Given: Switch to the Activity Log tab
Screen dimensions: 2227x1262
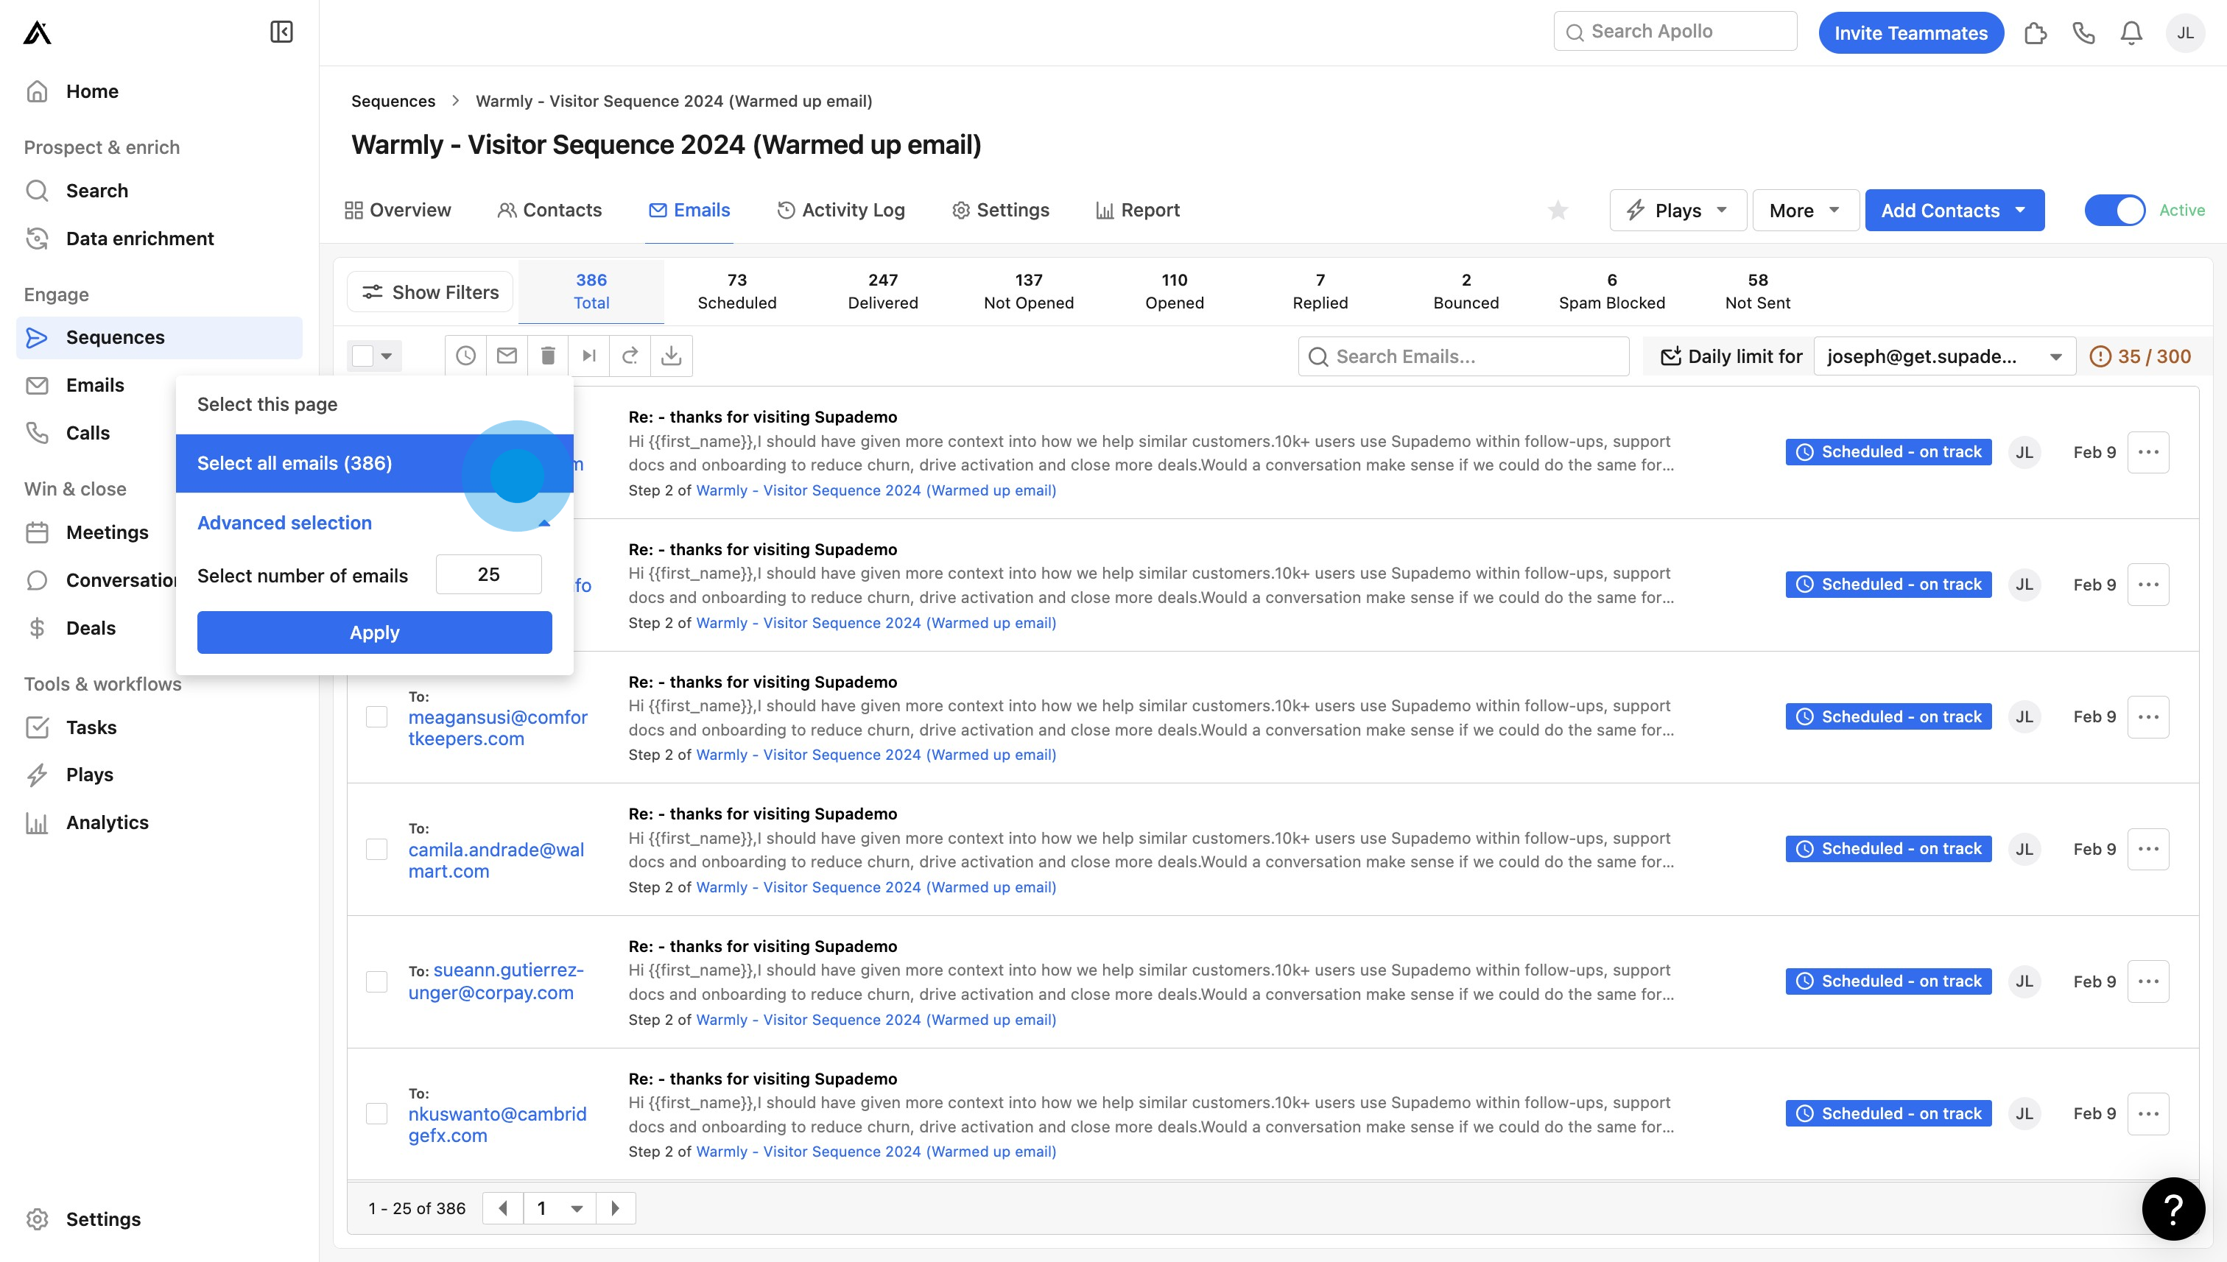Looking at the screenshot, I should pyautogui.click(x=841, y=211).
